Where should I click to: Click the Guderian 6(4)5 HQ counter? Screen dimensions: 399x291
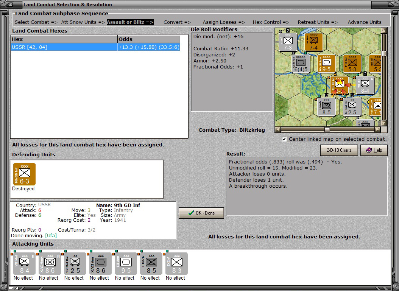tap(301, 64)
